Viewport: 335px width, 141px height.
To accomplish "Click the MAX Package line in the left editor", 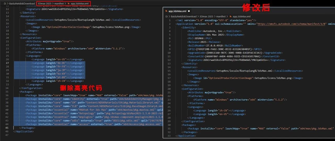I will (94, 95).
